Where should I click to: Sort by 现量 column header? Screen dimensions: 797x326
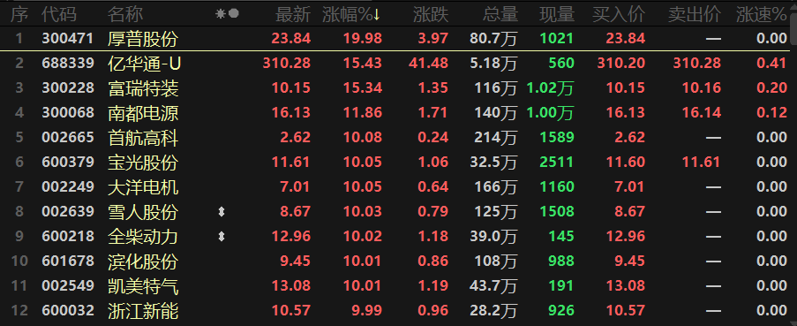(557, 15)
